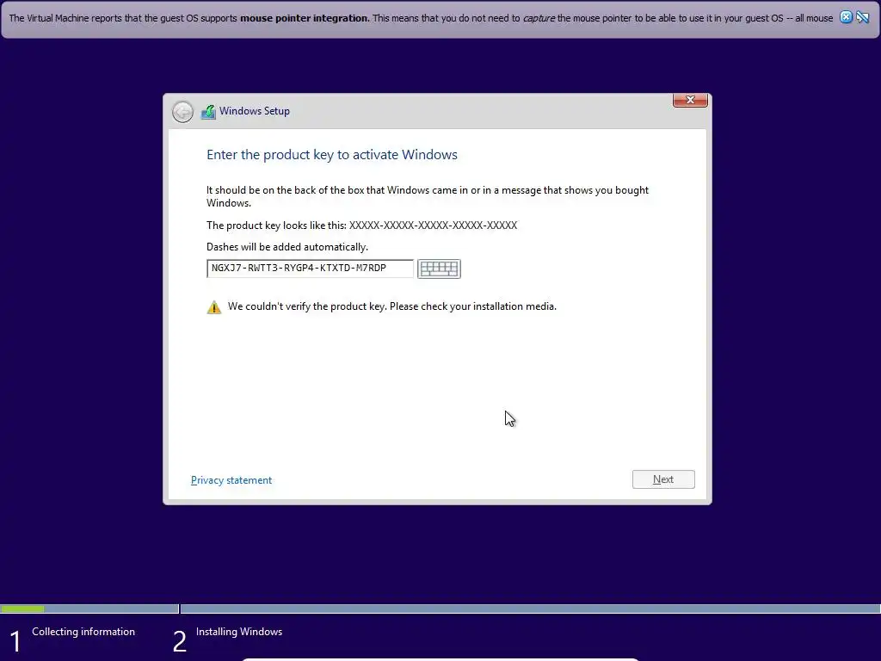
Task: Click the 'Enter the product key' heading
Action: click(x=332, y=155)
